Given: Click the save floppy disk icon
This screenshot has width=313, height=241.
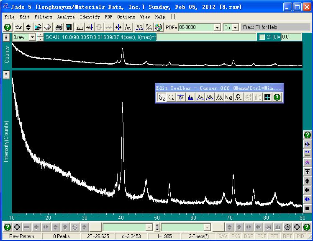Looking at the screenshot, I should pyautogui.click(x=68, y=27).
